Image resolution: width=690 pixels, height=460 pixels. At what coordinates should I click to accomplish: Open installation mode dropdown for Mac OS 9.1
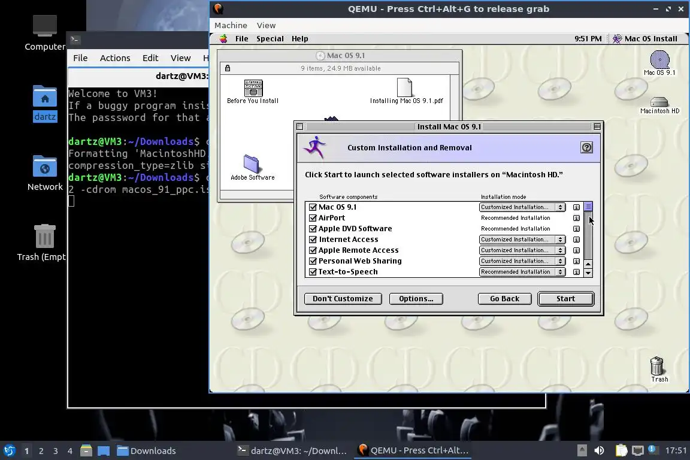[x=522, y=207]
